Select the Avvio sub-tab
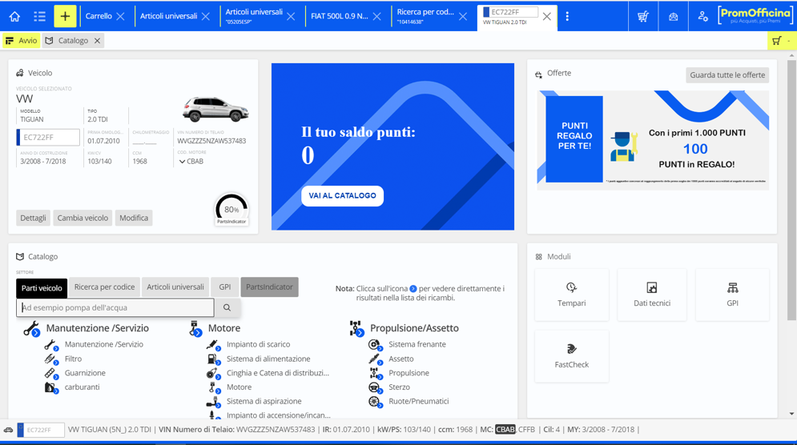Screen dimensions: 797x445 click(x=22, y=41)
